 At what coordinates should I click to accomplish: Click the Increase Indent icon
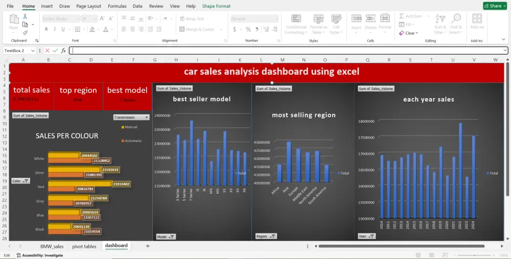coord(159,29)
